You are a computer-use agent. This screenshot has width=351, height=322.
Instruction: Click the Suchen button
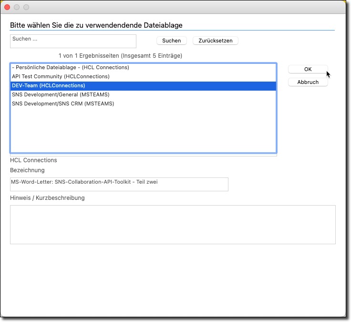(x=172, y=41)
